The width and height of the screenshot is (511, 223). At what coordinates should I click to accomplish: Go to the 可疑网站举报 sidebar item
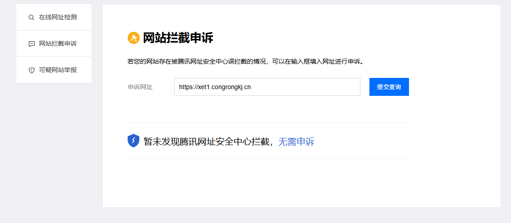pos(54,70)
